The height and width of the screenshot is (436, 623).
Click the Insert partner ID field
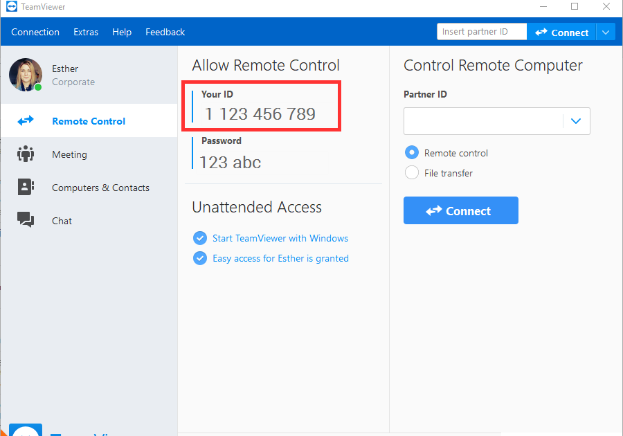[482, 32]
